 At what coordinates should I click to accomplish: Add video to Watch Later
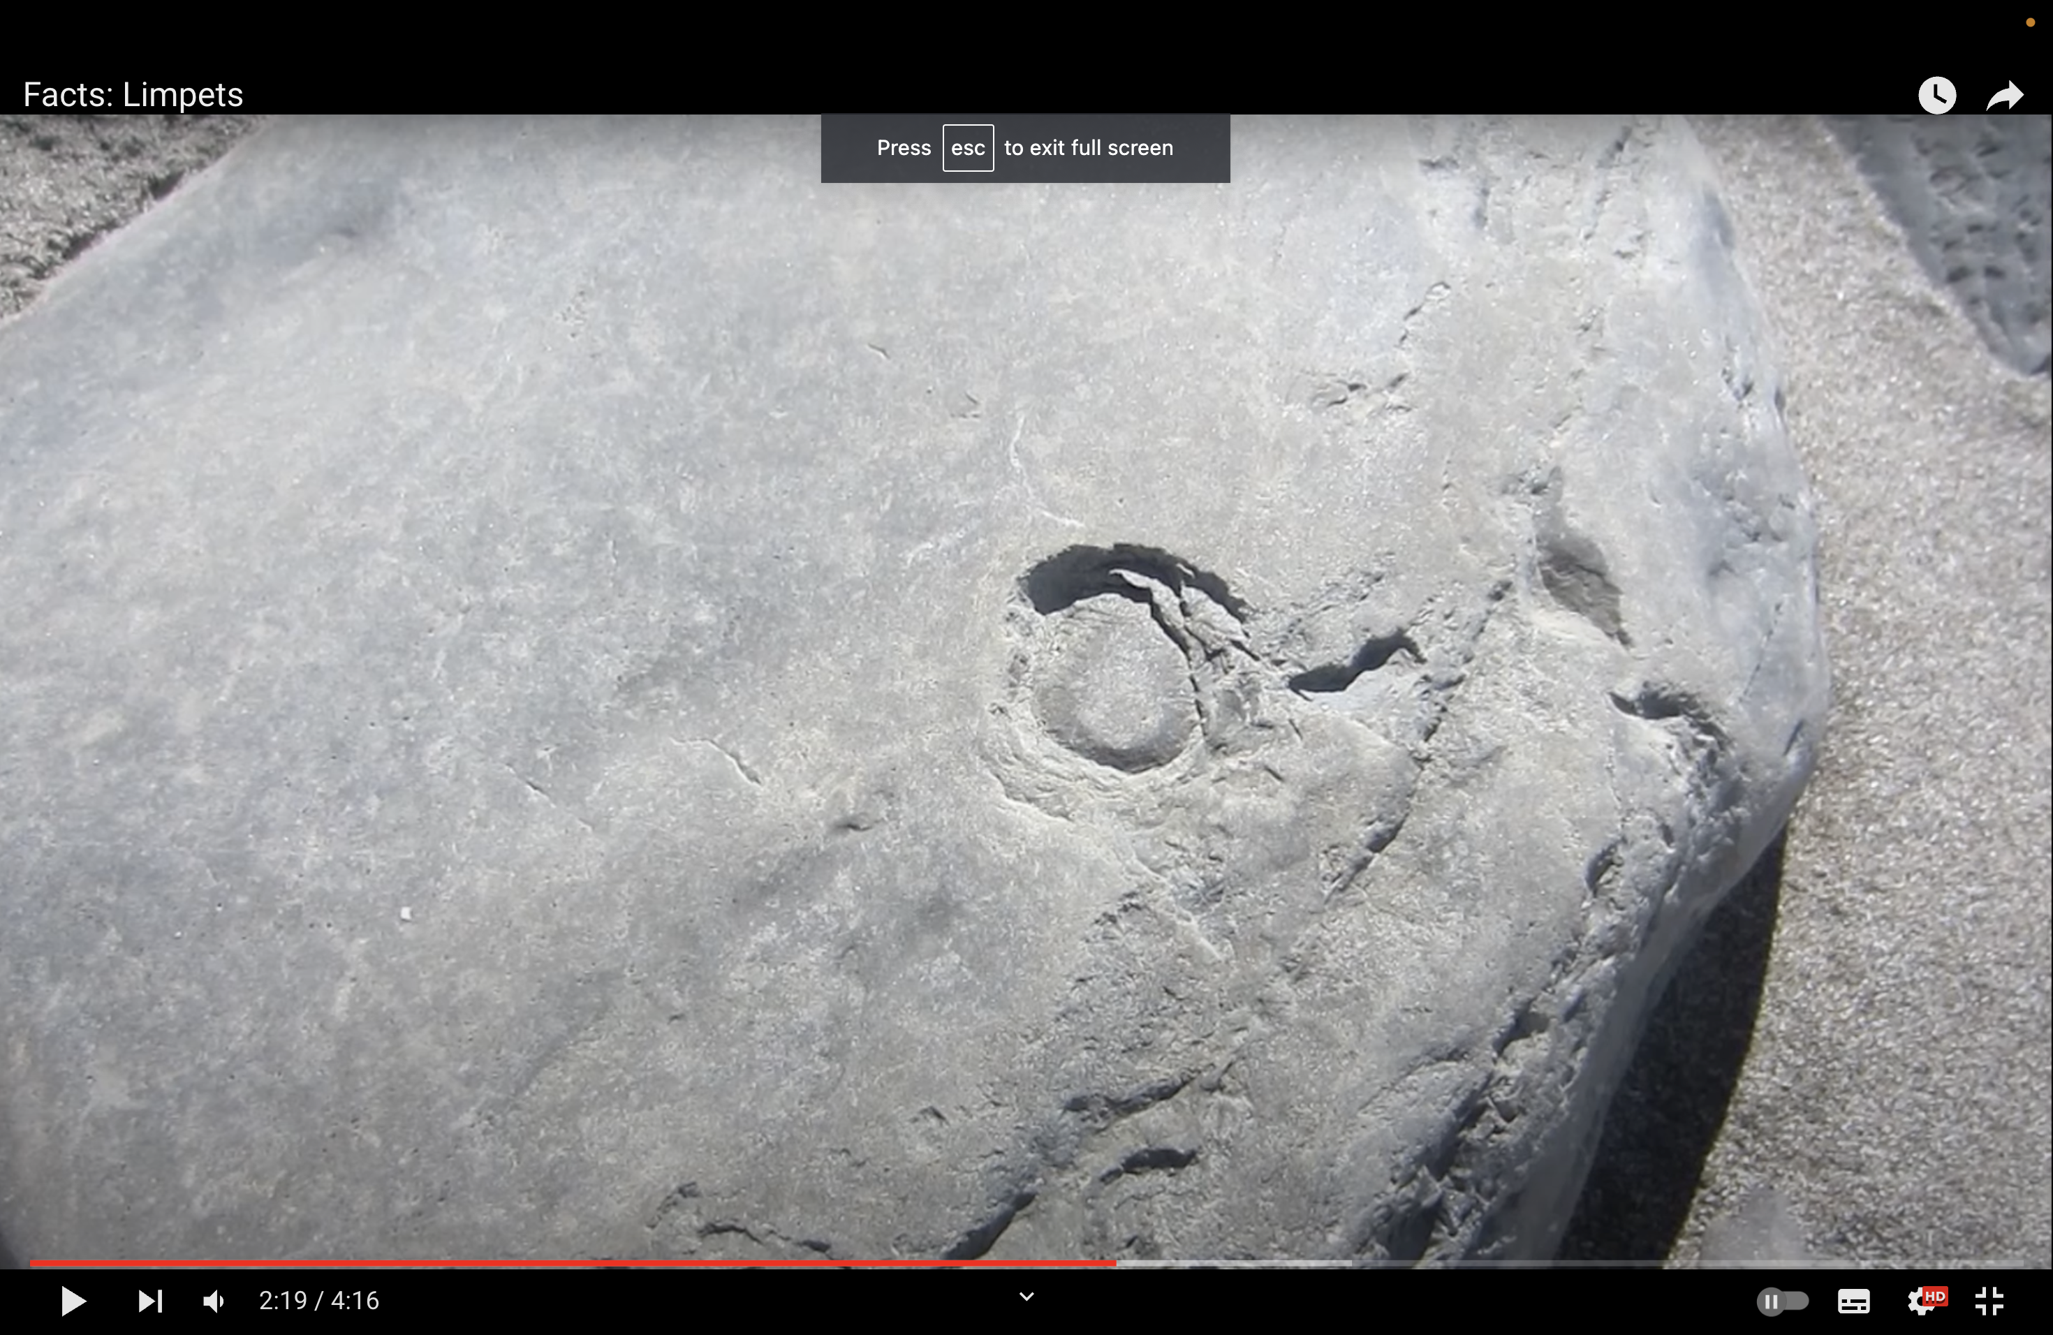(1936, 95)
